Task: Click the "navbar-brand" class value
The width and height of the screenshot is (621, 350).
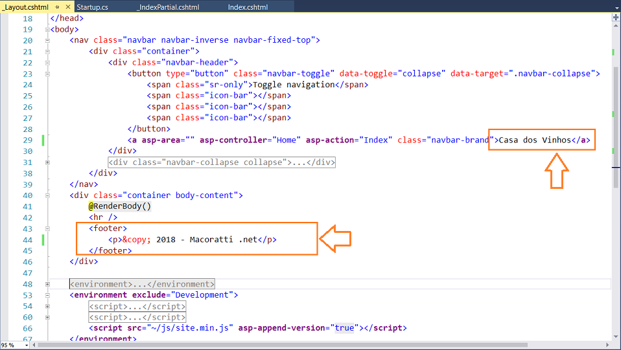Action: click(x=460, y=140)
